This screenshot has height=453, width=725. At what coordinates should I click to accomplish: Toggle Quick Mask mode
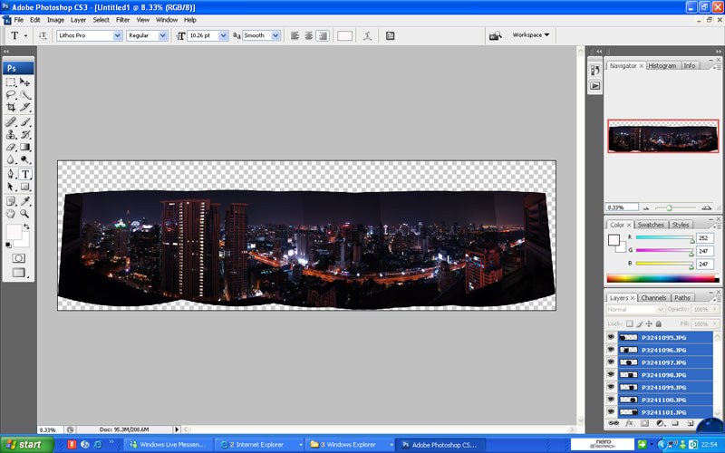point(18,258)
